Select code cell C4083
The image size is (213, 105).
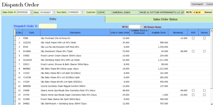31,56
